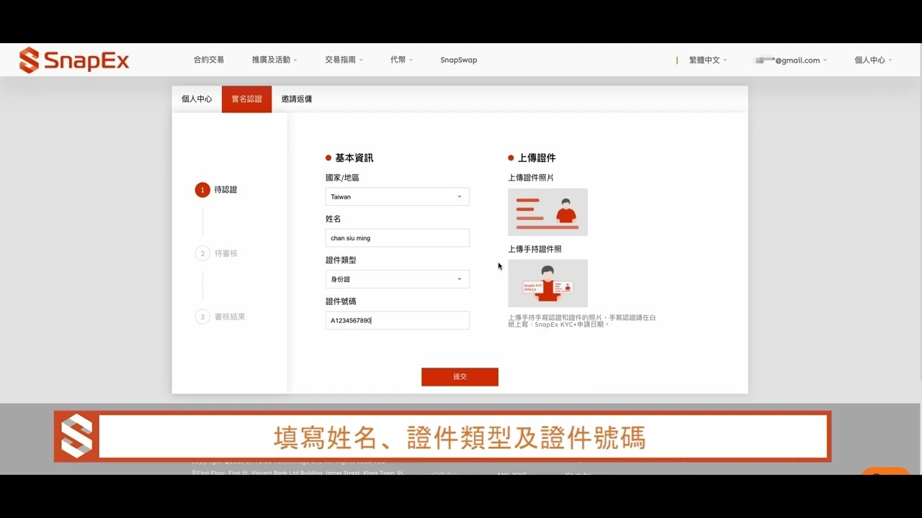This screenshot has width=922, height=518.
Task: Click the 基本資訊 heading text
Action: click(x=354, y=158)
